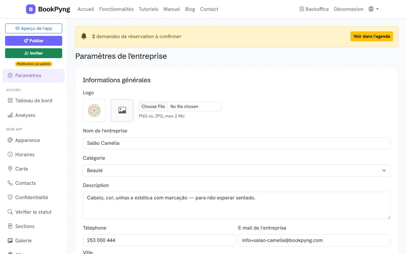The height and width of the screenshot is (254, 406).
Task: Focus the Nom de l'entreprise field
Action: click(x=237, y=143)
